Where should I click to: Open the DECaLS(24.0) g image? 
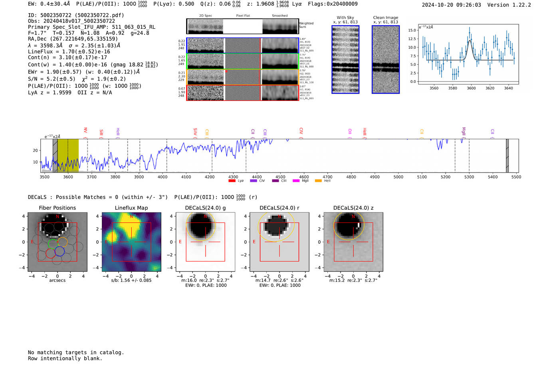tap(205, 242)
